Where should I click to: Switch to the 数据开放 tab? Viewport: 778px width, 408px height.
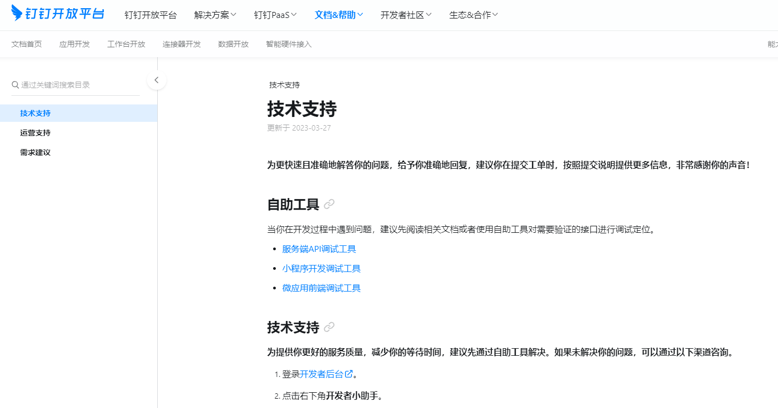click(x=233, y=44)
